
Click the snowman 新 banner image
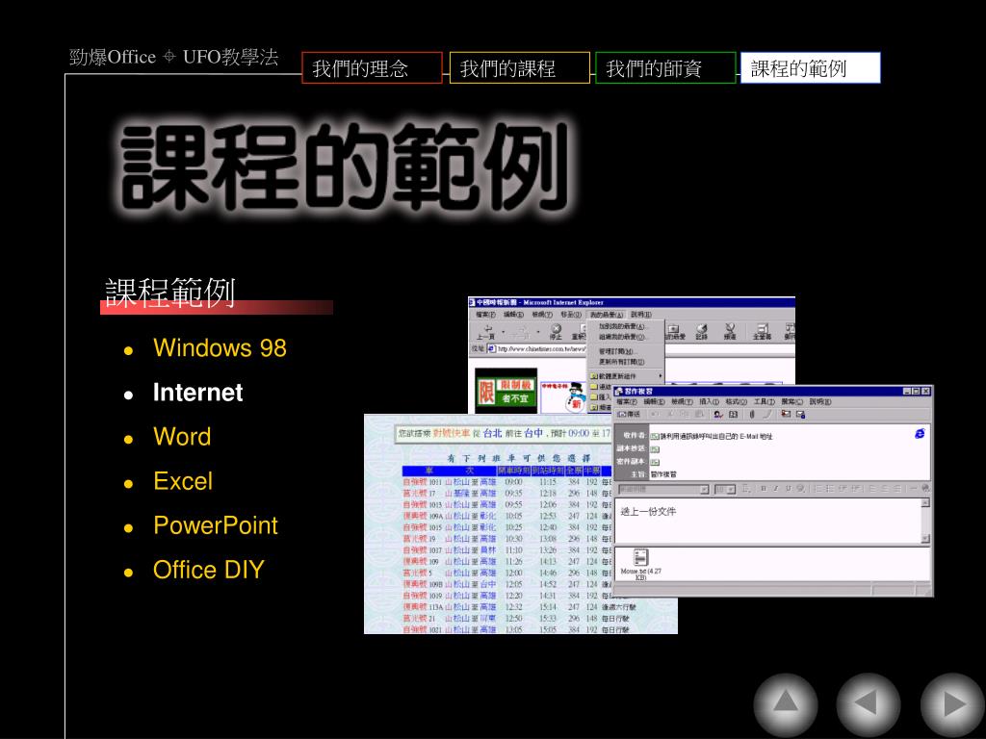pos(563,398)
